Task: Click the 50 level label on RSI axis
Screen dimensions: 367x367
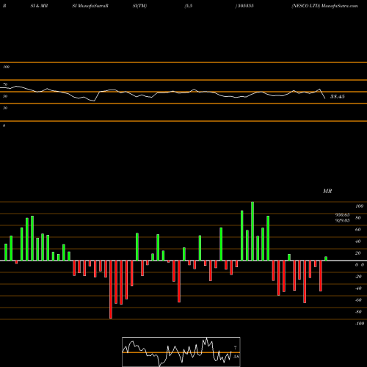Action: point(5,96)
